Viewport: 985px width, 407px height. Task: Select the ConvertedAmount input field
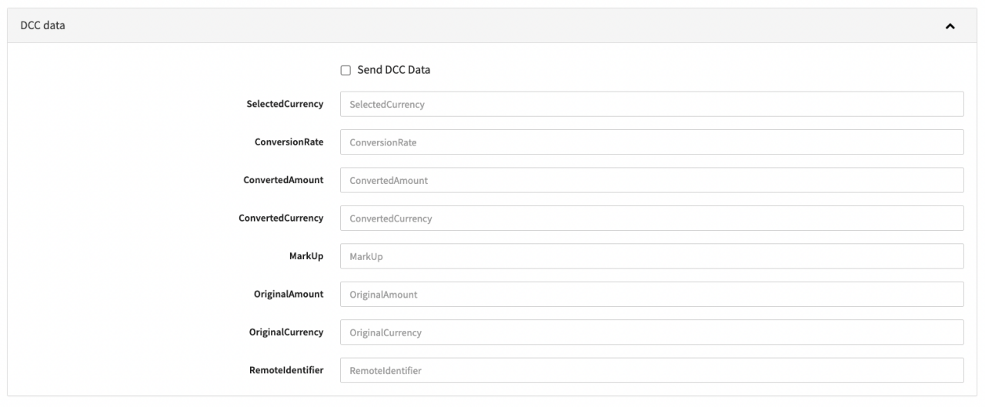pos(651,180)
